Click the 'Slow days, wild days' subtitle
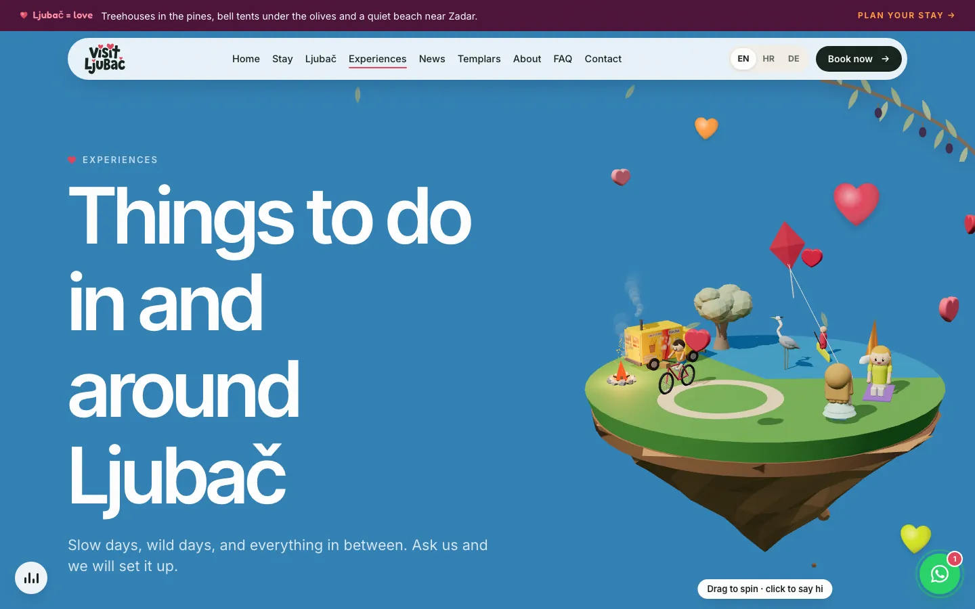The width and height of the screenshot is (975, 609). (278, 556)
